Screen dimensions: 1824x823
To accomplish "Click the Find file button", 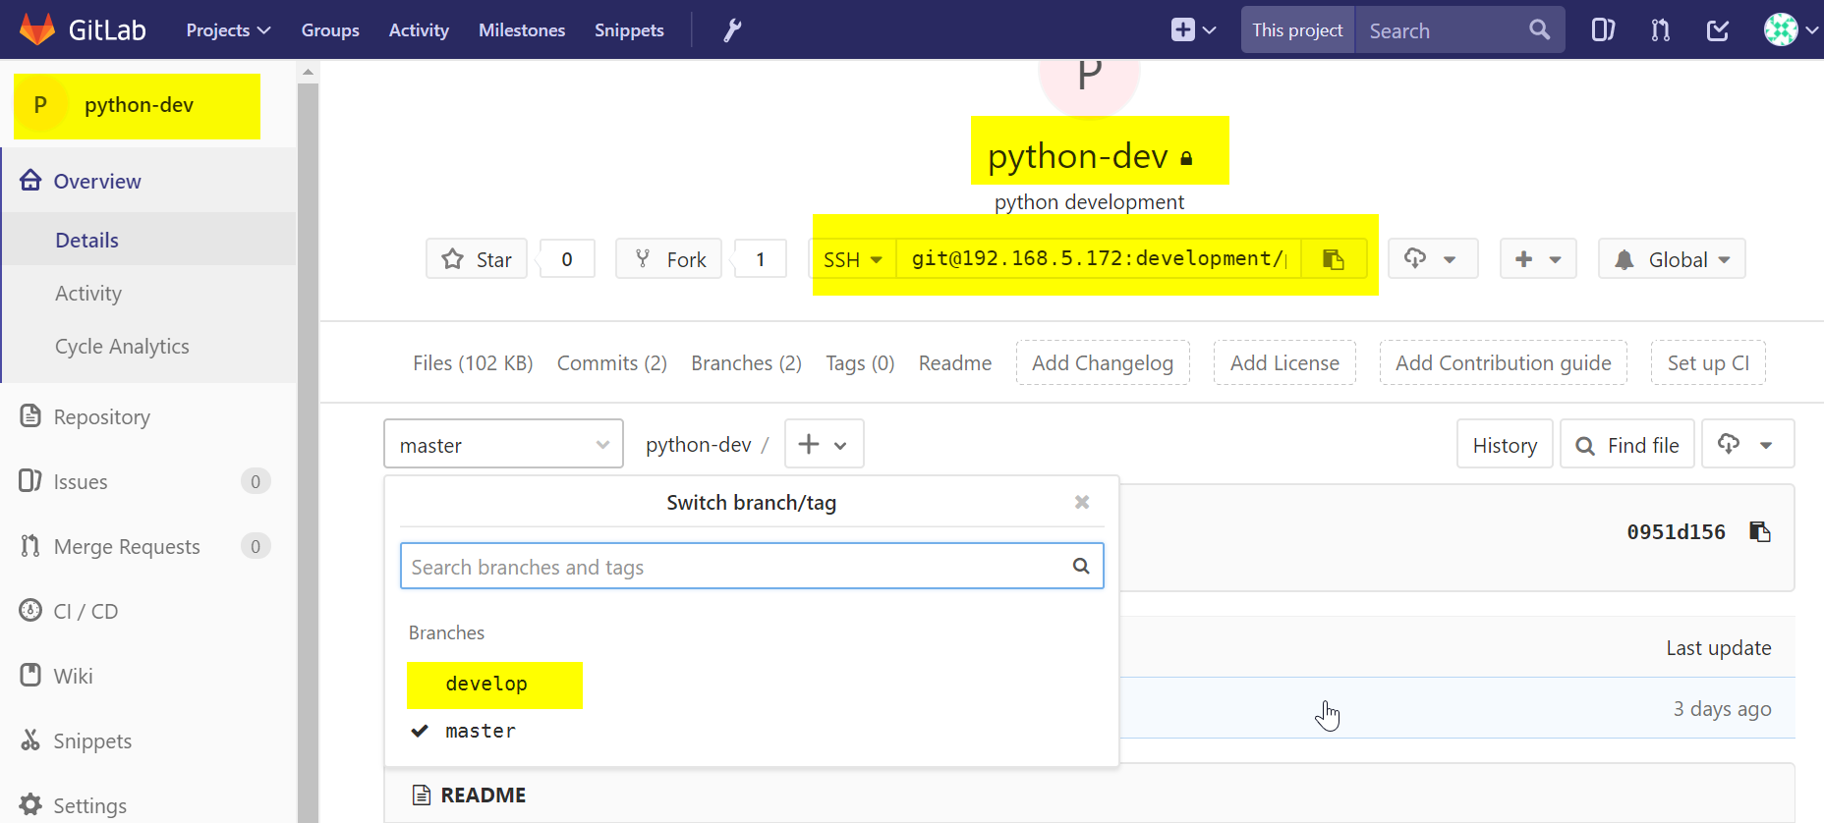I will pos(1626,445).
